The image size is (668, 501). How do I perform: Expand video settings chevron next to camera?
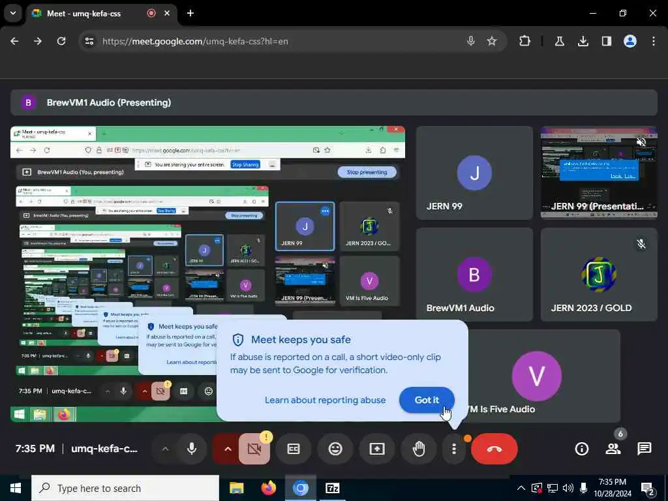pyautogui.click(x=228, y=449)
